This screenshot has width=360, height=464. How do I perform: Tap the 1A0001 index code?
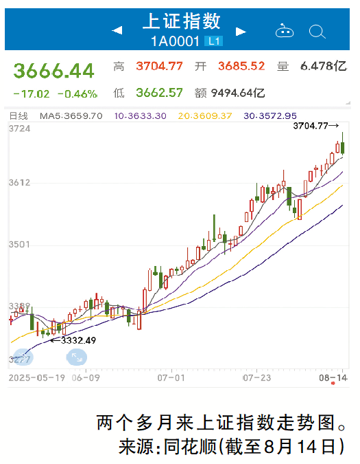(176, 41)
